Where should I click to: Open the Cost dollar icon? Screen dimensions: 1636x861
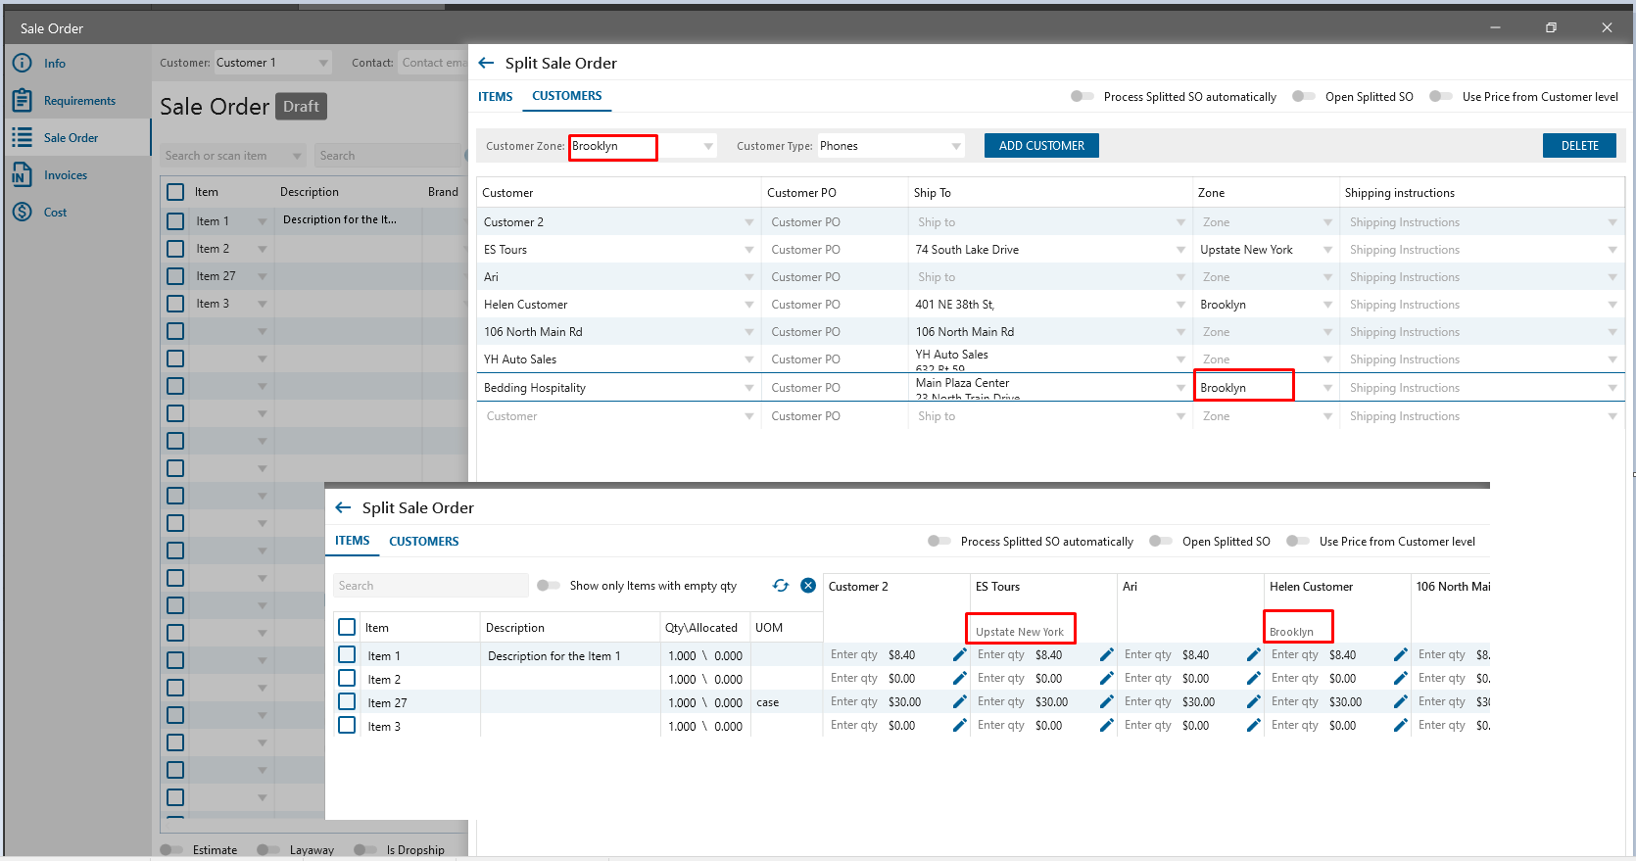click(22, 213)
